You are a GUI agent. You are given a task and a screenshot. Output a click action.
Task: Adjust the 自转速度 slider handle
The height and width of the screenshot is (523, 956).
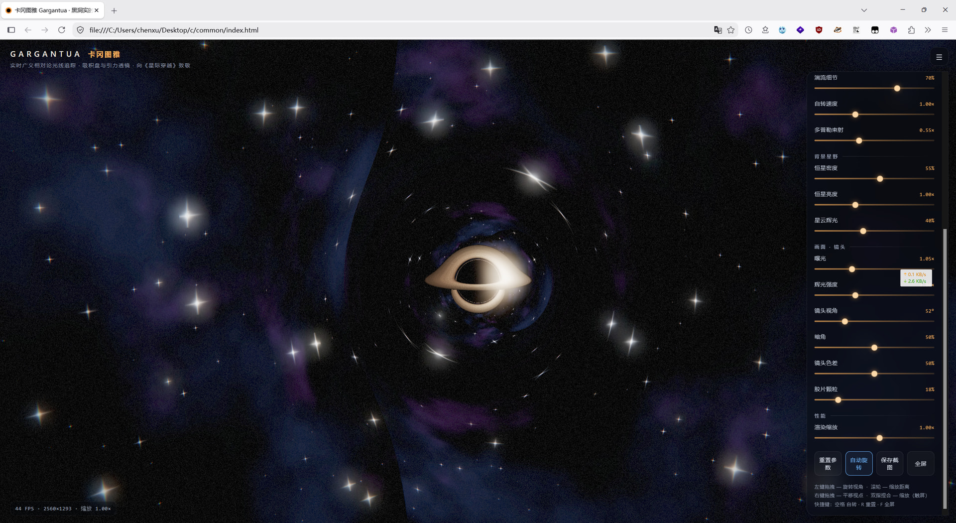855,115
